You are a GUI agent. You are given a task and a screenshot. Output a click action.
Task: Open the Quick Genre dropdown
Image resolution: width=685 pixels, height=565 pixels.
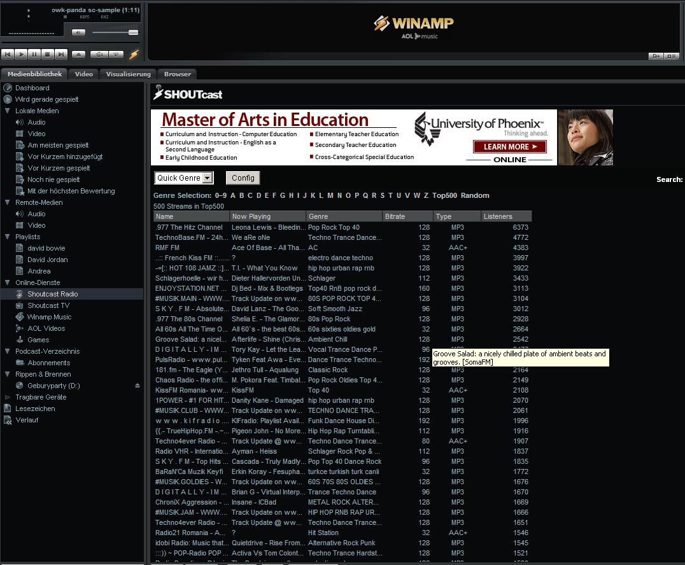tap(184, 178)
